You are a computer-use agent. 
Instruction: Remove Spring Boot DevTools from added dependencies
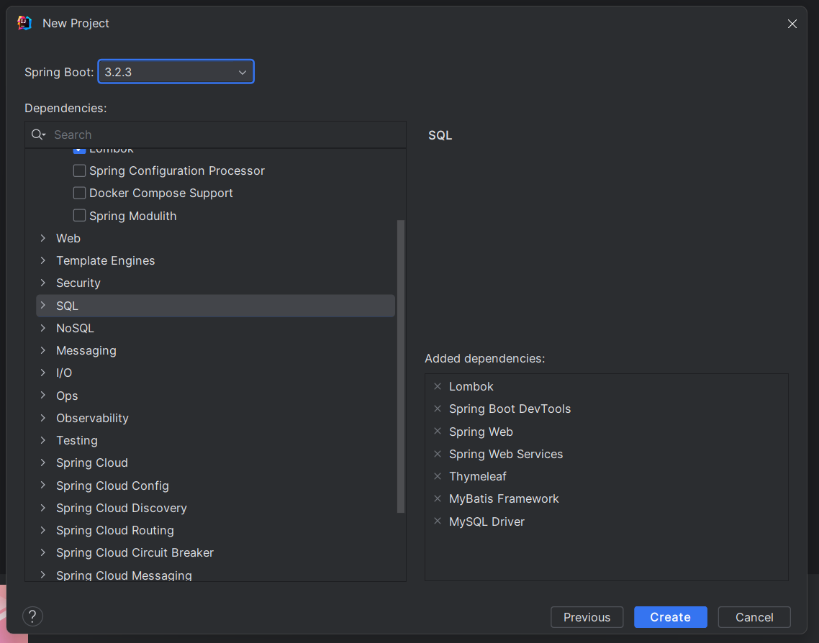tap(438, 409)
